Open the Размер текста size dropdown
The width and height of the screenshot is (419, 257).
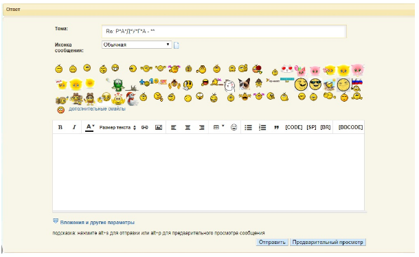pos(117,128)
